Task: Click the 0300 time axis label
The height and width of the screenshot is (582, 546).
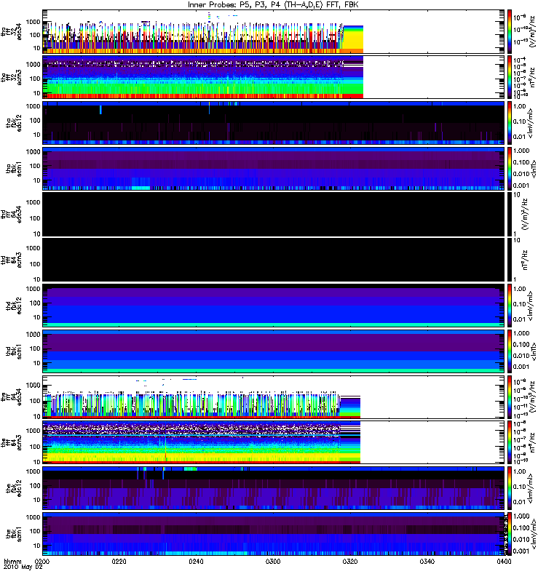Action: [x=273, y=561]
